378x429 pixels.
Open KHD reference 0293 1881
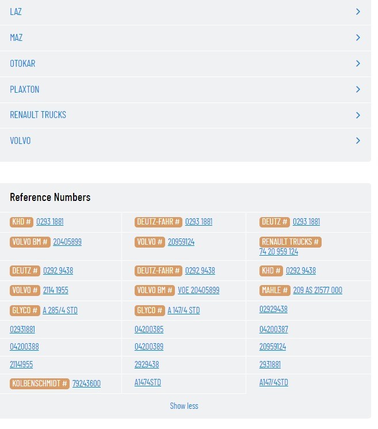pos(49,222)
